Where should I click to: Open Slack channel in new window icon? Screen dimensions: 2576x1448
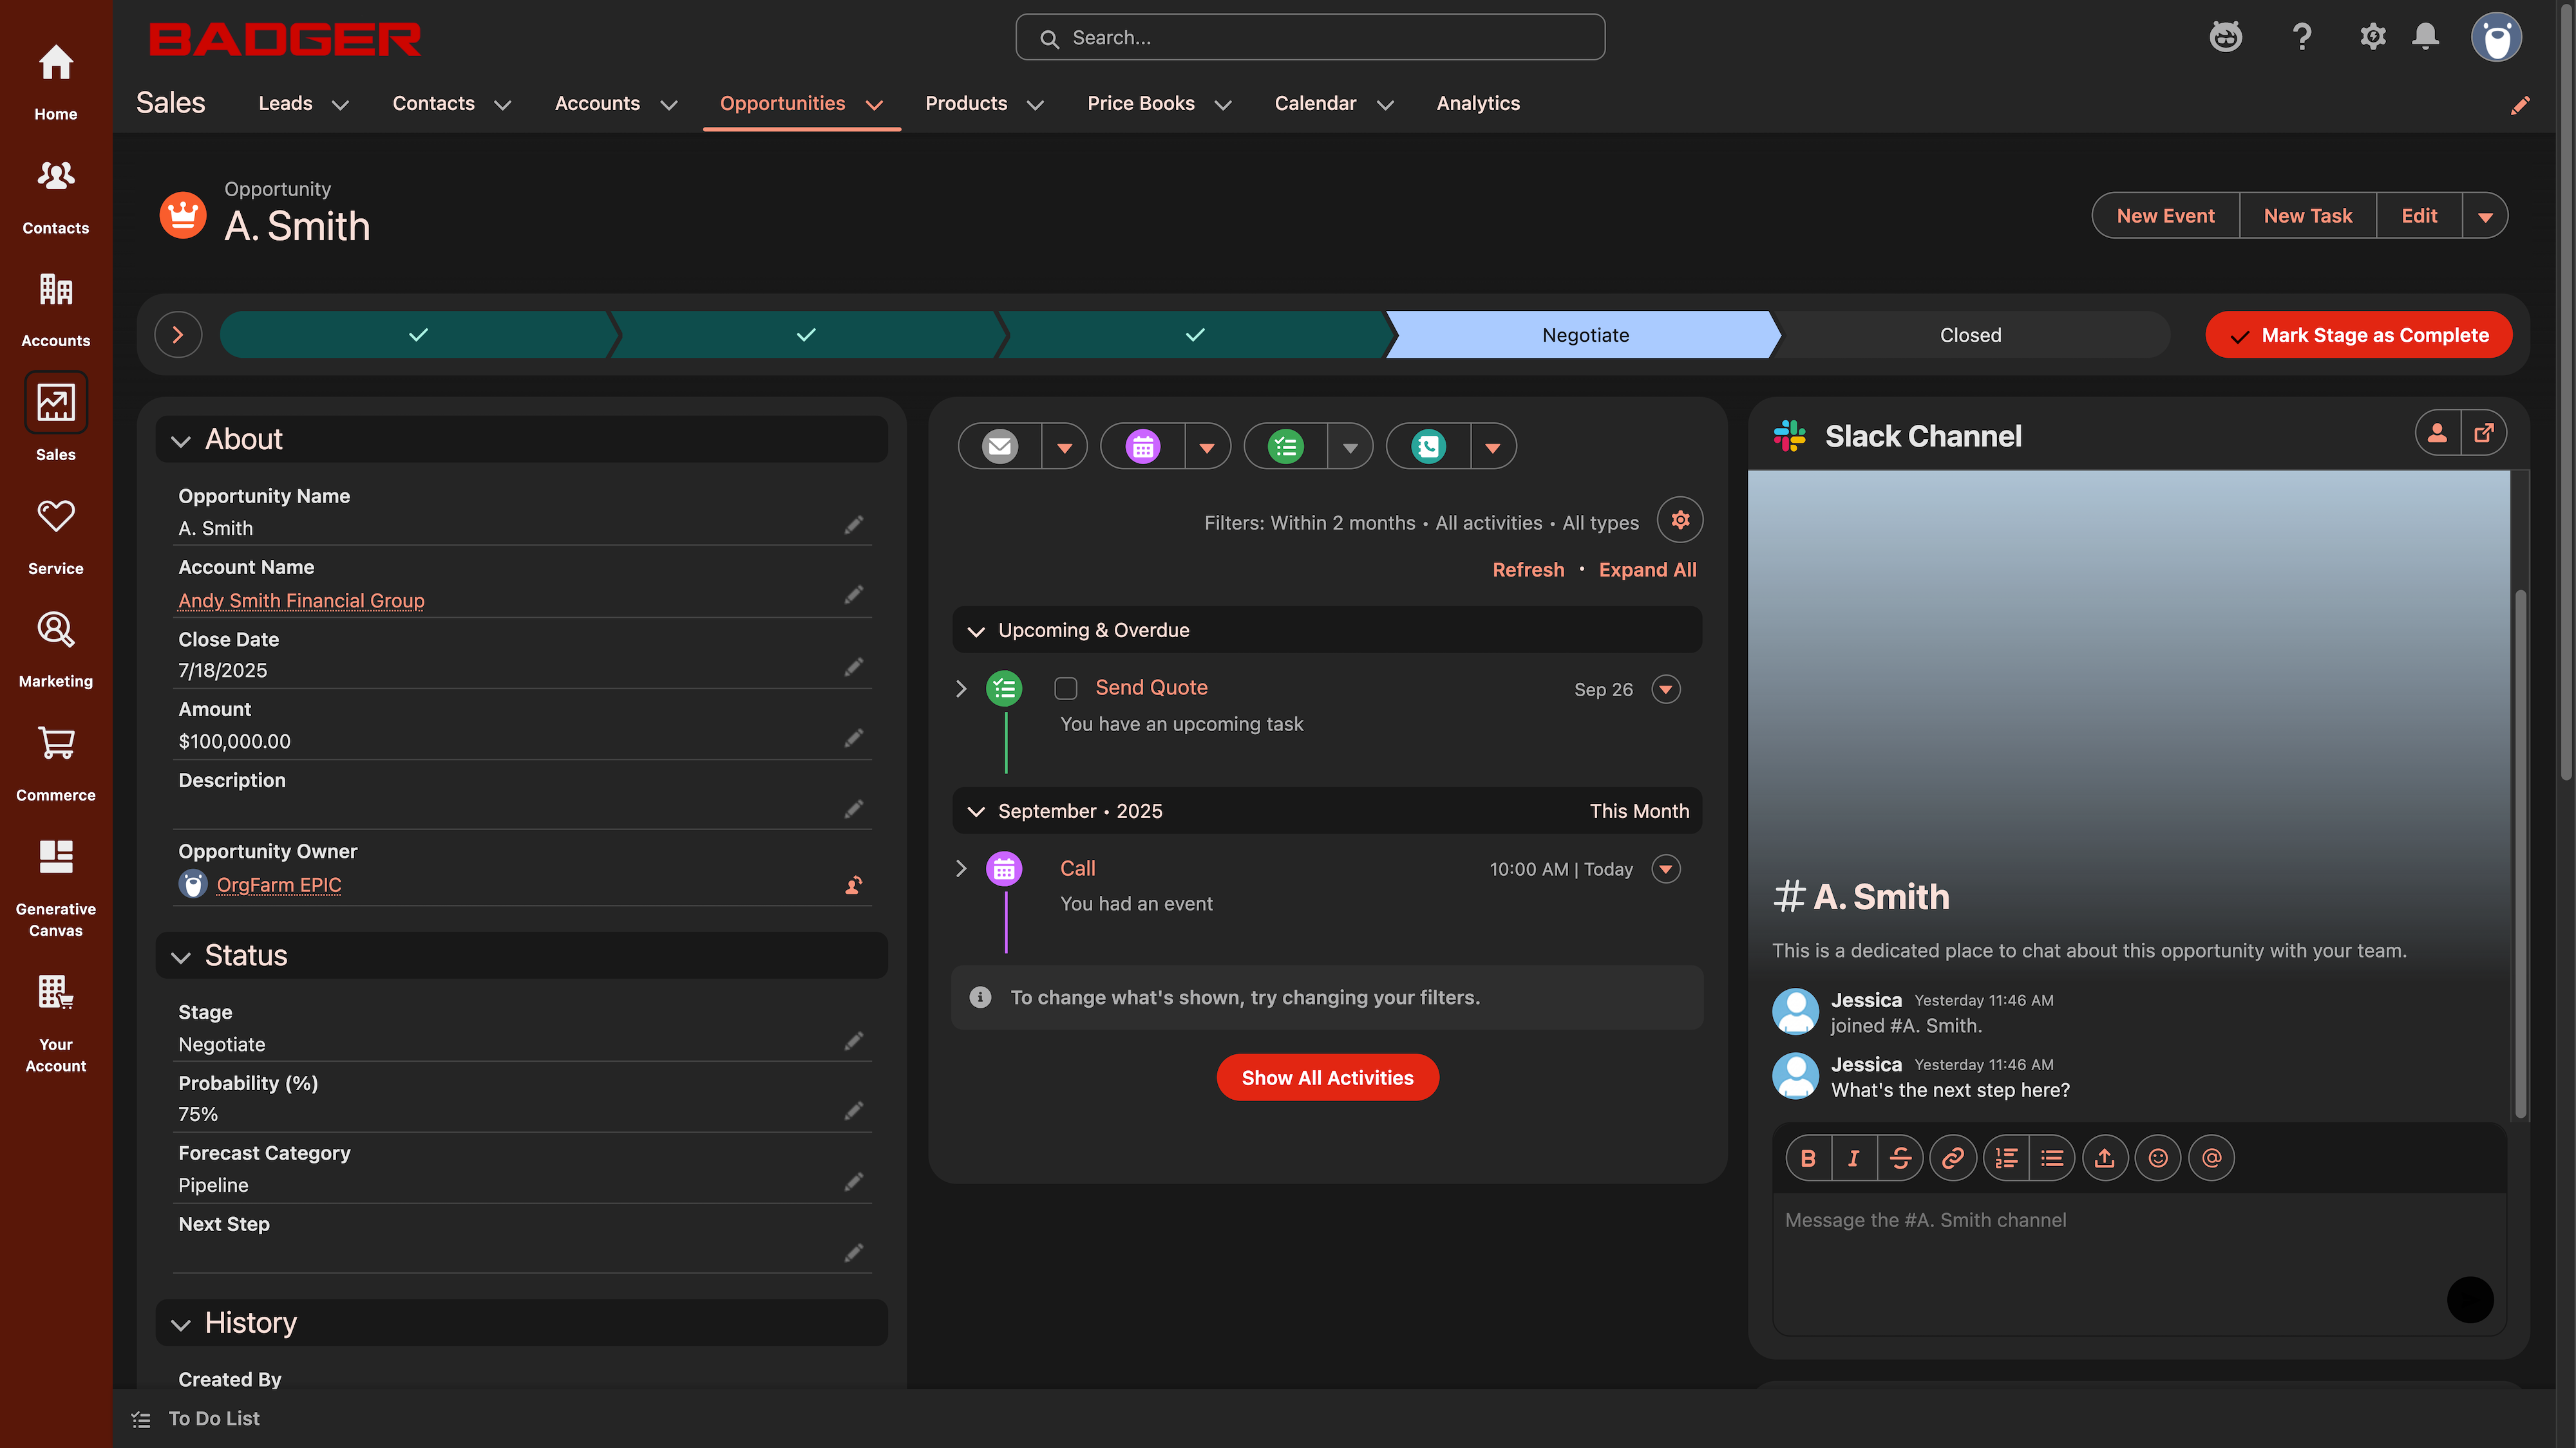click(x=2484, y=432)
